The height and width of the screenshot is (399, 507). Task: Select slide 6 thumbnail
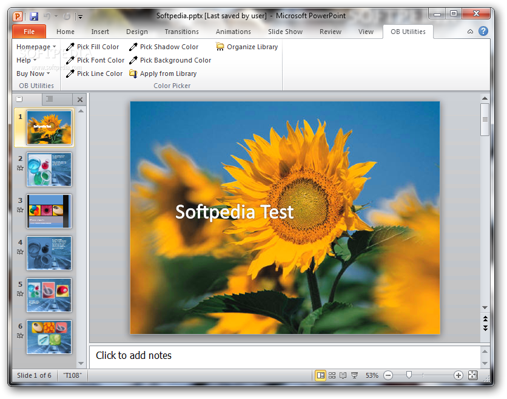point(49,337)
